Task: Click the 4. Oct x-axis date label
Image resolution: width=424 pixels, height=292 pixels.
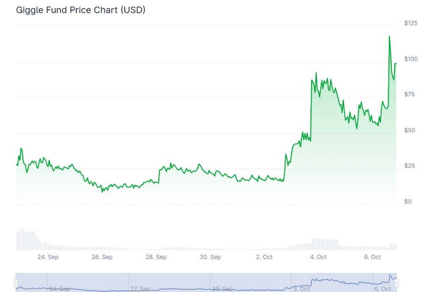Action: 318,257
